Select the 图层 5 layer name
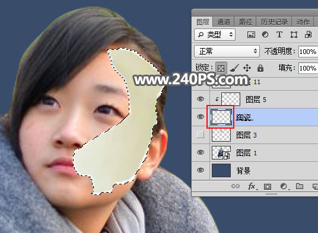318x233 pixels. pos(256,100)
